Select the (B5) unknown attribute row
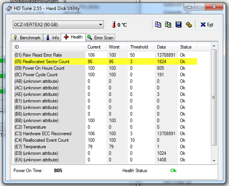Image resolution: width=229 pixels, height=186 pixels. (x=105, y=107)
